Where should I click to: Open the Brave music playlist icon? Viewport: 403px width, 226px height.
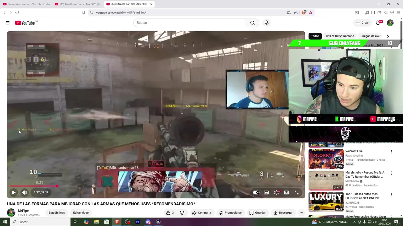(367, 13)
